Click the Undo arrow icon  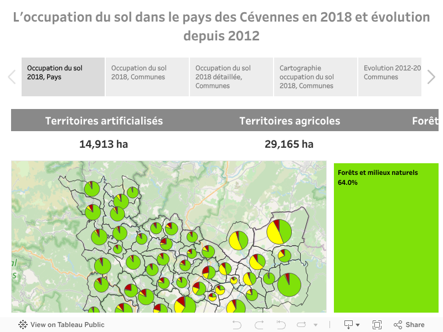pos(237,325)
